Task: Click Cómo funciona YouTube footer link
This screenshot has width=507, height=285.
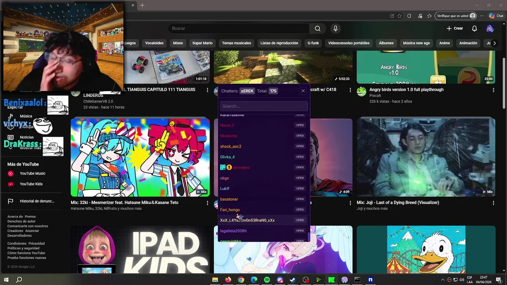Action: [26, 253]
